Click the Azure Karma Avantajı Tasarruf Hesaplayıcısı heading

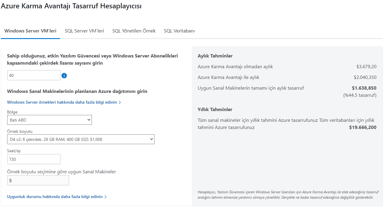[x=71, y=6]
